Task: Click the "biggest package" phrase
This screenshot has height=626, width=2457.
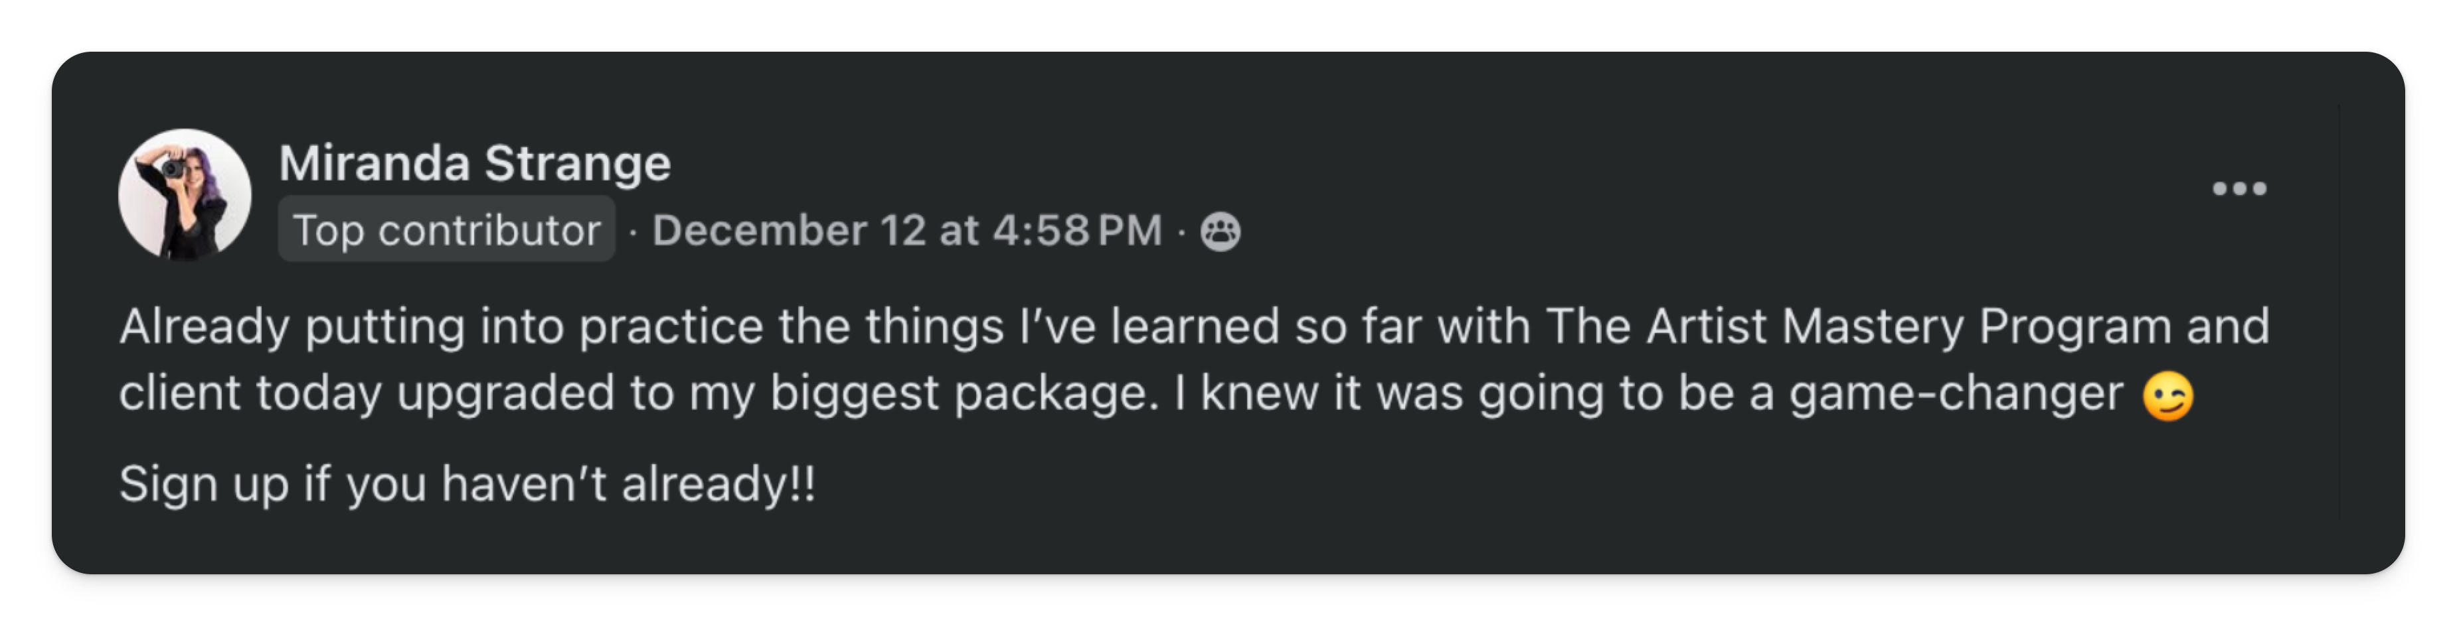Action: tap(958, 393)
